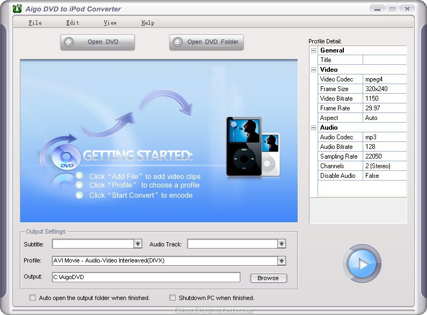Screen dimensions: 427x315
Task: Select the Aspect value Auto
Action: (385, 118)
